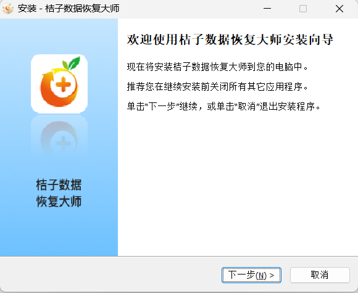
Task: Click the plus sign inside the orange logo
Action: click(63, 85)
